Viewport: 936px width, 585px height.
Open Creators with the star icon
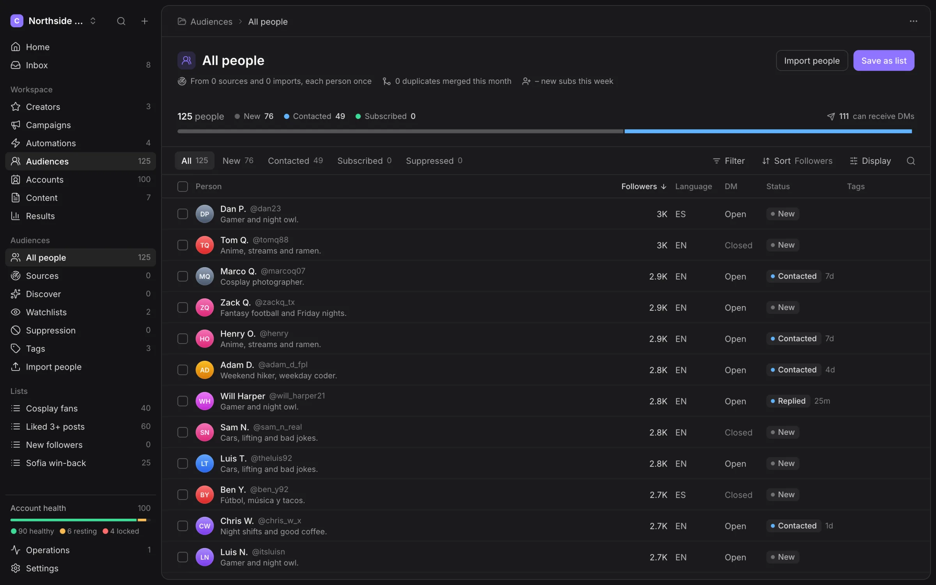80,106
